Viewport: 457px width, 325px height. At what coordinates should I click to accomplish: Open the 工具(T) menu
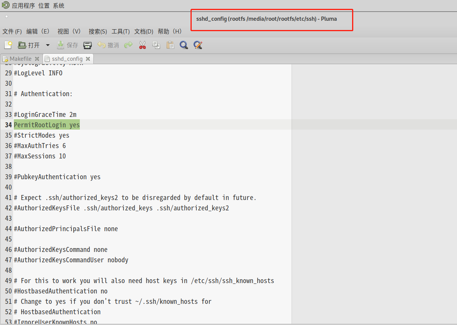coord(120,32)
